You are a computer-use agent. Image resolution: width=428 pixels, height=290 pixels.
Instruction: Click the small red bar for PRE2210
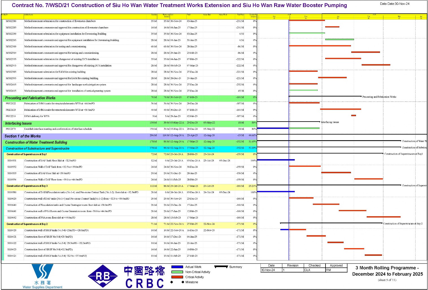[353, 116]
